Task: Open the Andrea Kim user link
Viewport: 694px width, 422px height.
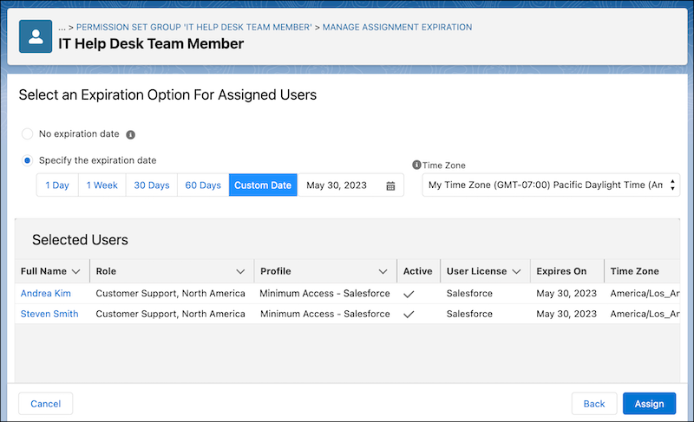Action: [x=46, y=294]
